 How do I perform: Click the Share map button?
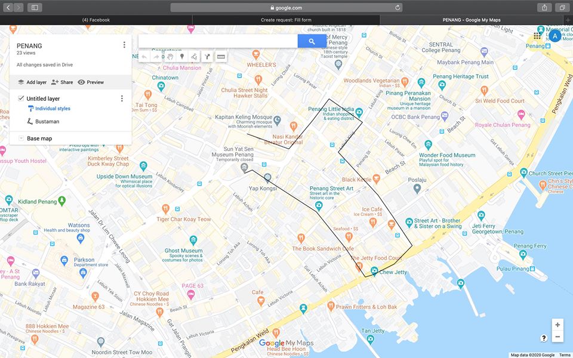pyautogui.click(x=62, y=82)
